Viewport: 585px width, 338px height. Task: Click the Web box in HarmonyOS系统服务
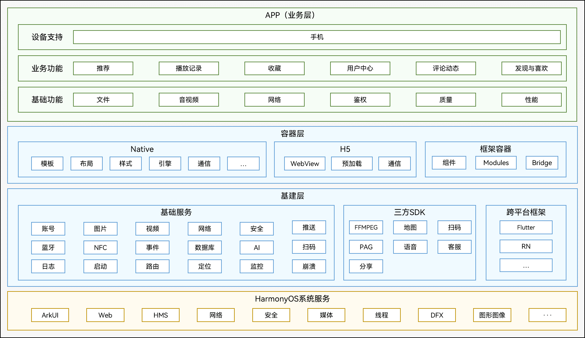105,315
